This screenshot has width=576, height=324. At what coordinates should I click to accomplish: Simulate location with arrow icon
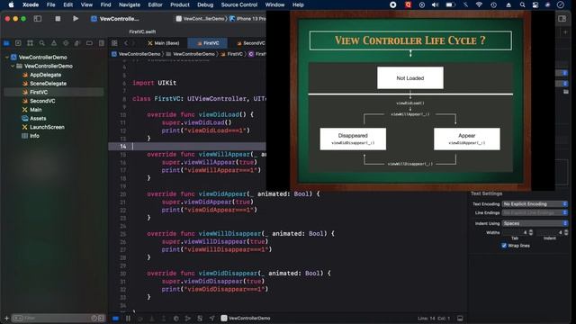[212, 318]
